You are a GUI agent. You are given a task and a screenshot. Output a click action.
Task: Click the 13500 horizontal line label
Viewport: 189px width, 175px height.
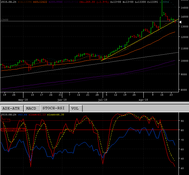[4, 20]
